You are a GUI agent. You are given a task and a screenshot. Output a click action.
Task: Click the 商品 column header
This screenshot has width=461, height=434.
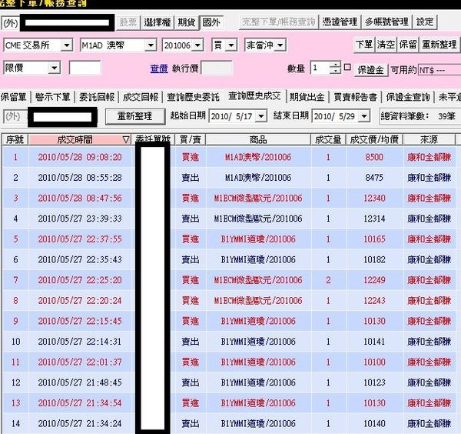pos(258,139)
